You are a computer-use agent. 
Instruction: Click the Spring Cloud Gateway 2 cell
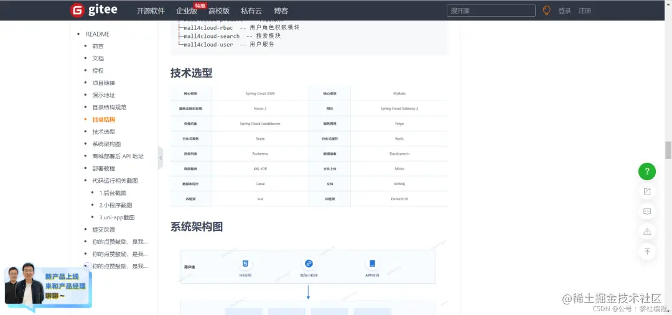399,109
